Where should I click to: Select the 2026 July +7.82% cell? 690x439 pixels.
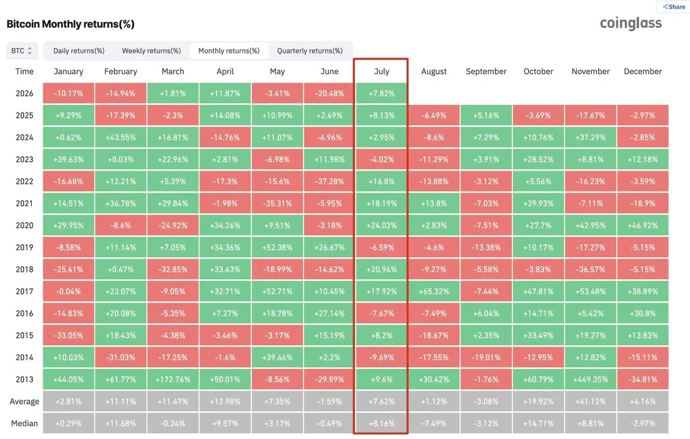point(382,94)
